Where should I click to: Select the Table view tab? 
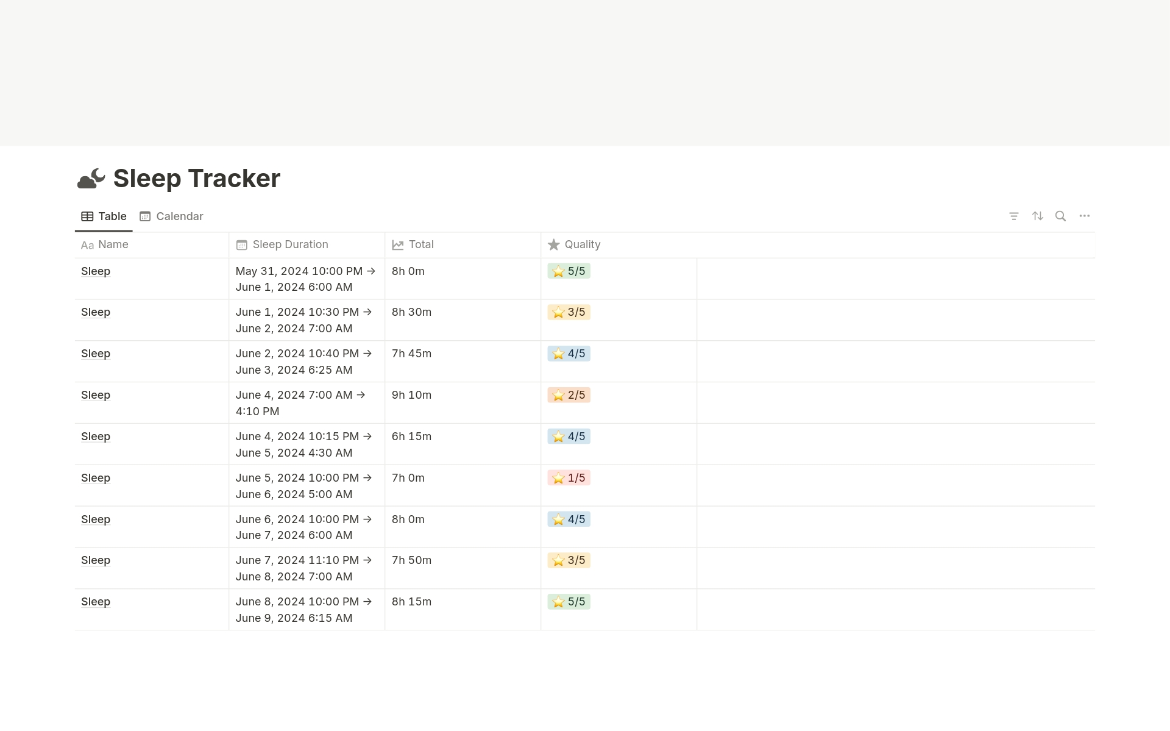(x=112, y=216)
